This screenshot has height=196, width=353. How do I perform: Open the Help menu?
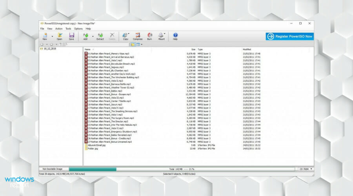88,29
